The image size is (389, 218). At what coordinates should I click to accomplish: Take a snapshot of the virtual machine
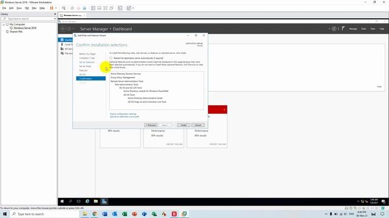[x=72, y=8]
